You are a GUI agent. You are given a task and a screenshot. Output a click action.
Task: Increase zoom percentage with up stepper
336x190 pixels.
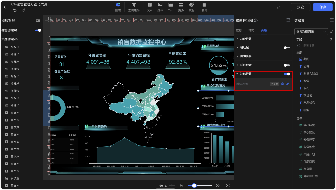(x=172, y=184)
